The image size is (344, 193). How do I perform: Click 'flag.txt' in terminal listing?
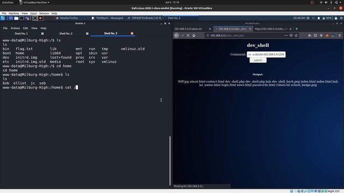(24, 49)
